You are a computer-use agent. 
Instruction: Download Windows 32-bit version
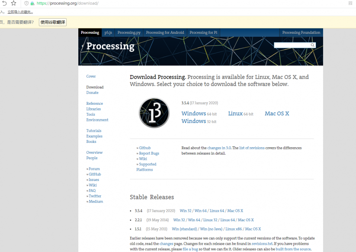point(199,121)
